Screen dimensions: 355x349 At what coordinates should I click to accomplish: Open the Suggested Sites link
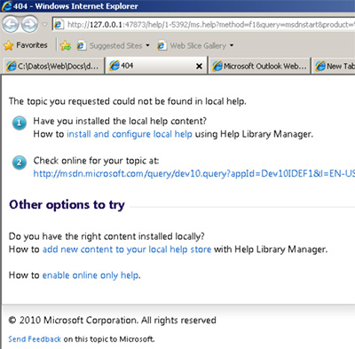coord(115,45)
